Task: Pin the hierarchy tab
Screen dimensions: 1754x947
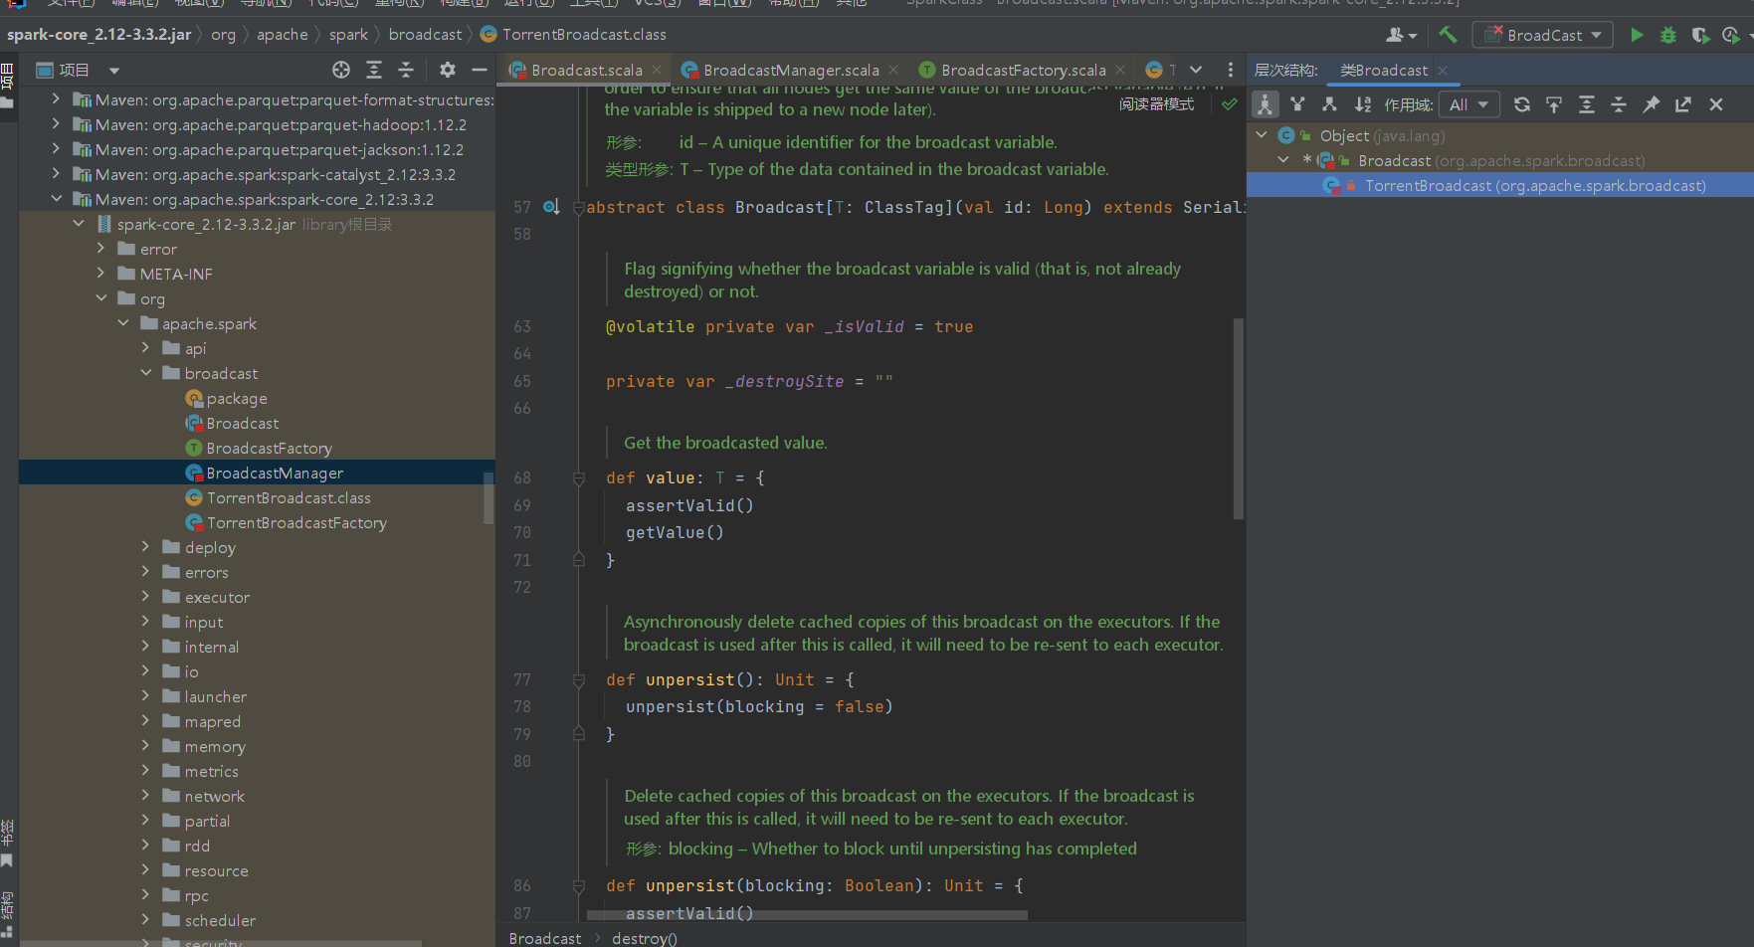Action: 1651,104
